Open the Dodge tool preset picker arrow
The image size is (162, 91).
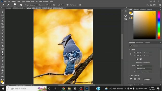[11, 5]
